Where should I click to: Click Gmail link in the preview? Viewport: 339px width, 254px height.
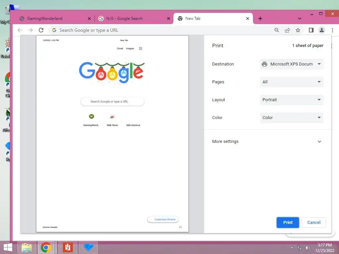(120, 49)
